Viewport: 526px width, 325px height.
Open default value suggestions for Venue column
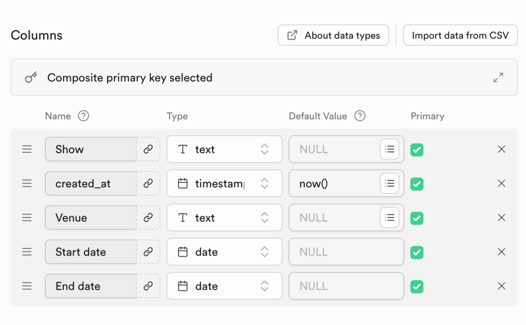tap(390, 218)
